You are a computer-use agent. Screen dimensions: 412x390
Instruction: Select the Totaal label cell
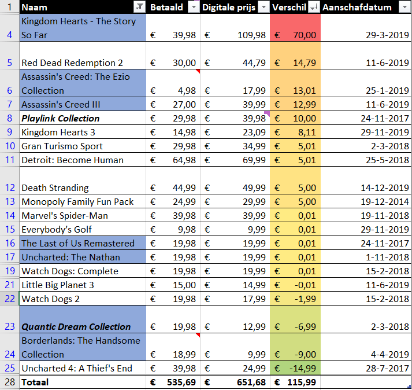click(83, 382)
